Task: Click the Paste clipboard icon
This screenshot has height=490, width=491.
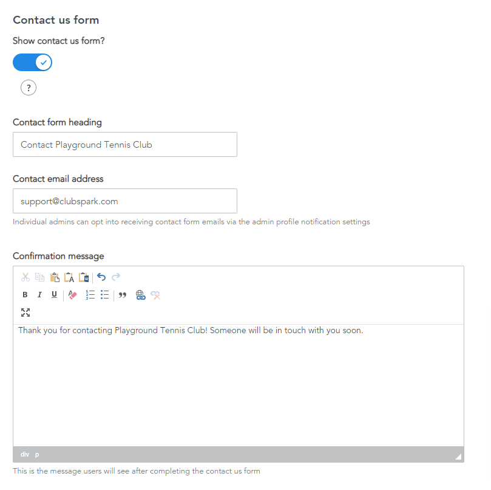Action: coord(55,277)
